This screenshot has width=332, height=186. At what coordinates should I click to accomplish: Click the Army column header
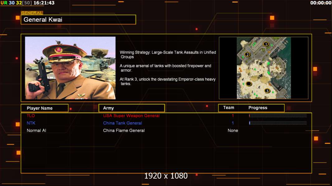pos(132,108)
